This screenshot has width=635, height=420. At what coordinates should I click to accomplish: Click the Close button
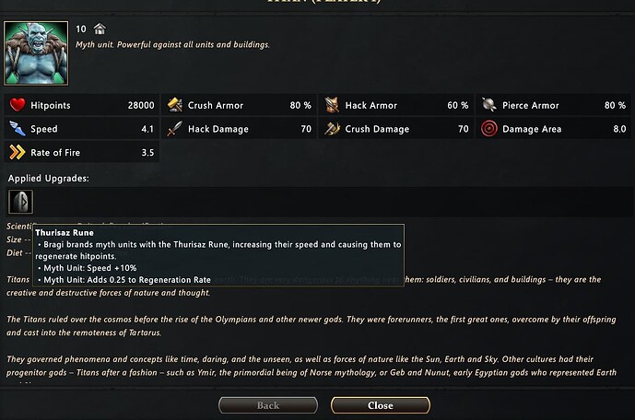(x=381, y=405)
